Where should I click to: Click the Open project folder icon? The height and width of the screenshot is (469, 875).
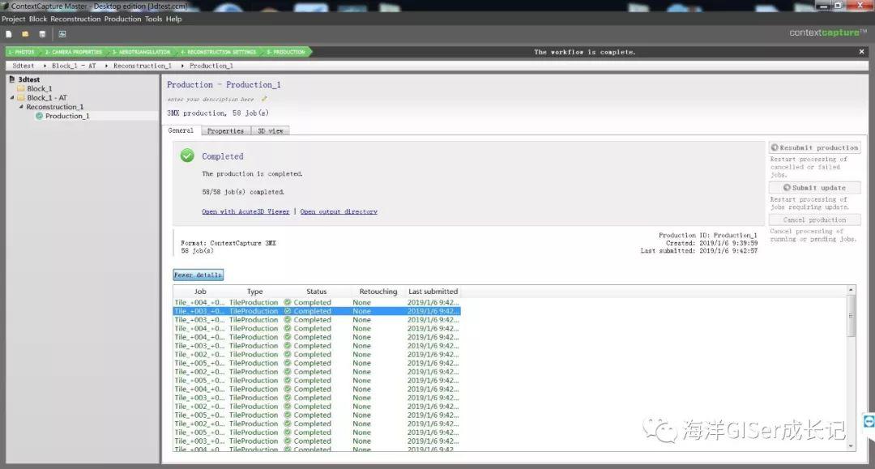[25, 34]
